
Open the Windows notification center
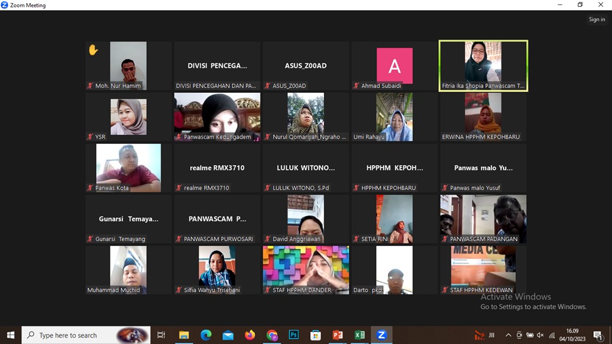click(598, 335)
